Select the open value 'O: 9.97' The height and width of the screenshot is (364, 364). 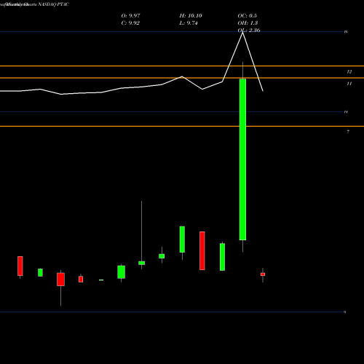[x=130, y=16]
